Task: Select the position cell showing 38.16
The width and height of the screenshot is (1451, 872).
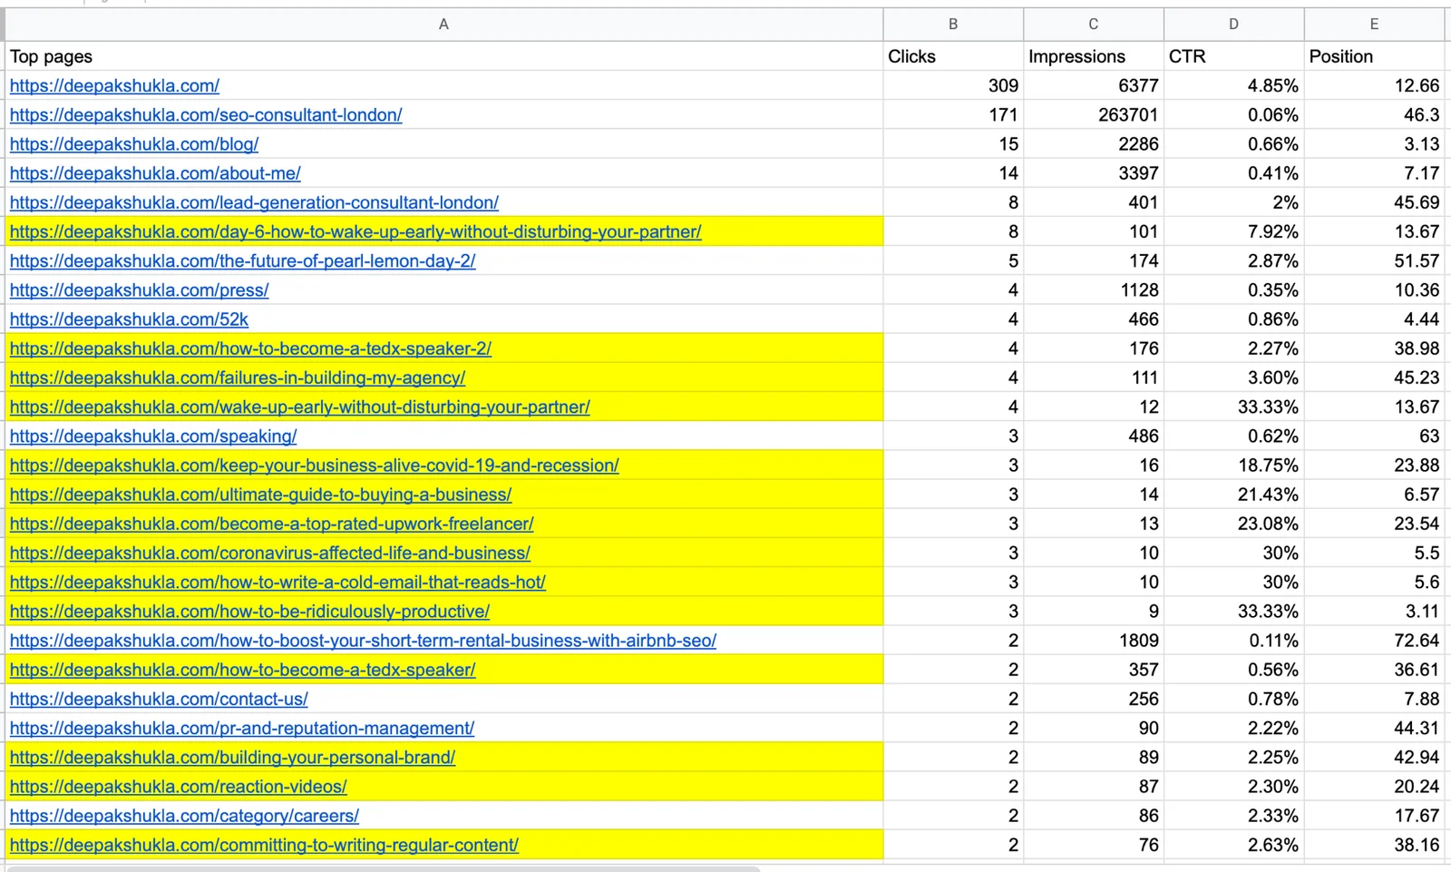Action: coord(1374,845)
